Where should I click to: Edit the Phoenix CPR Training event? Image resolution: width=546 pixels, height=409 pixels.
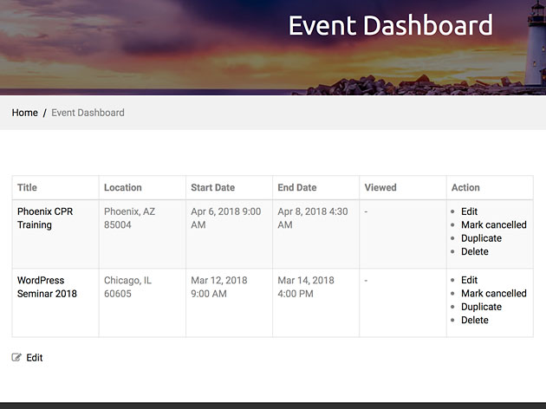click(x=469, y=211)
